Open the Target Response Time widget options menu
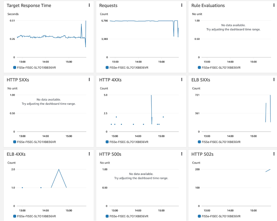277x221 pixels. (89, 5)
